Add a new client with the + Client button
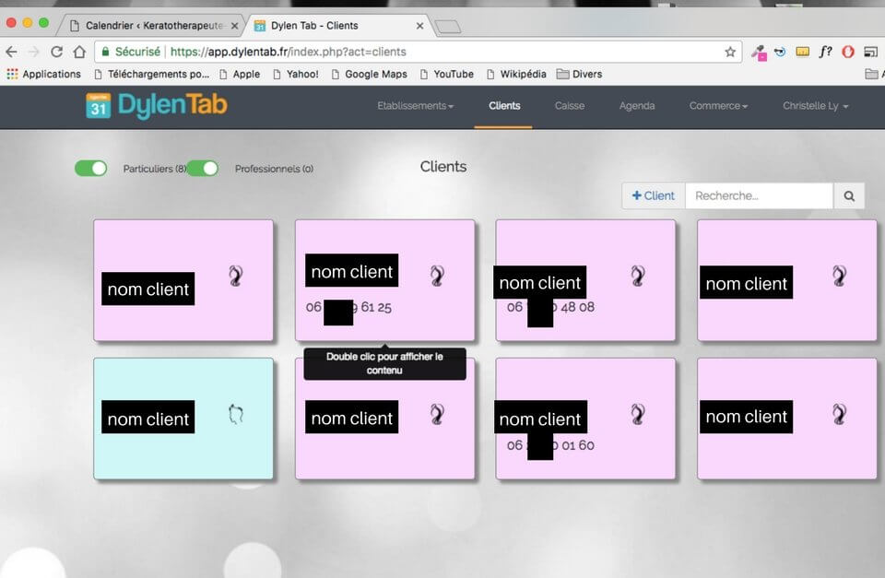 point(654,195)
